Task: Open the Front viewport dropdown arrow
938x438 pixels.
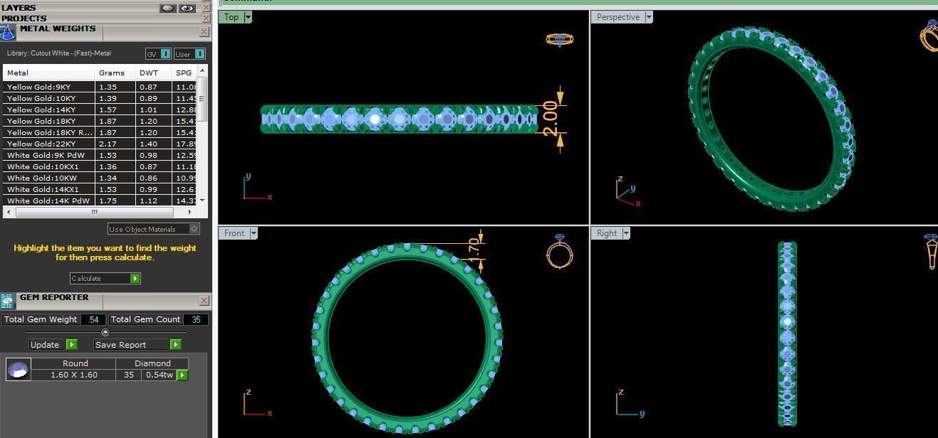Action: [x=253, y=233]
